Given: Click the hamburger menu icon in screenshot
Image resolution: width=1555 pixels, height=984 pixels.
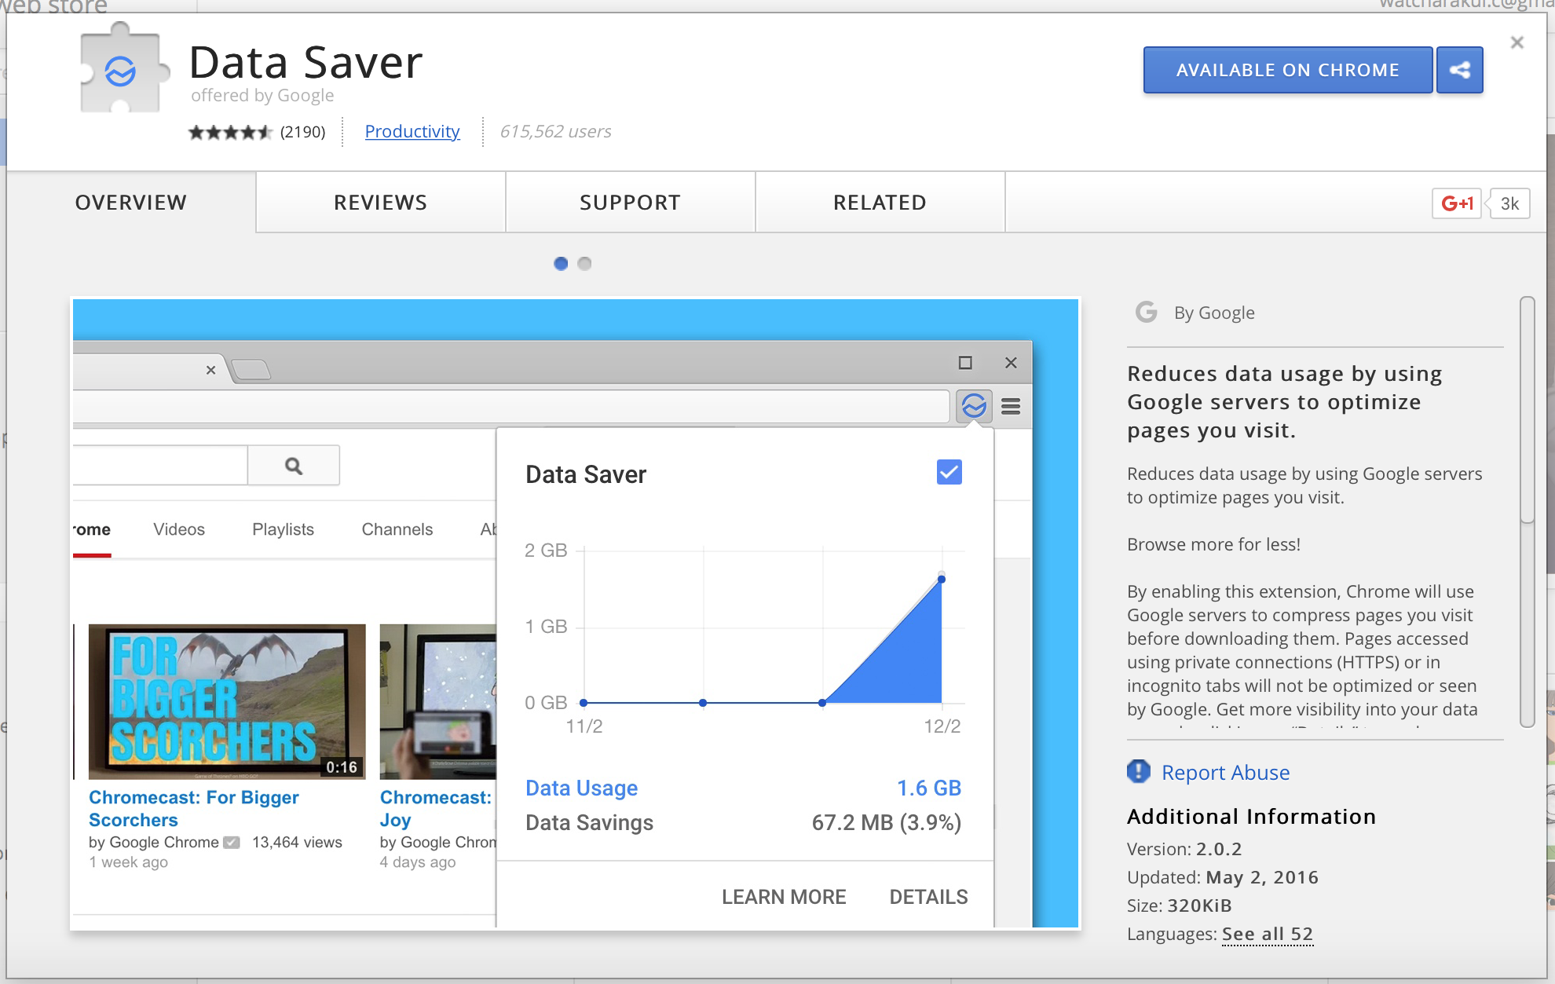Looking at the screenshot, I should [1011, 406].
